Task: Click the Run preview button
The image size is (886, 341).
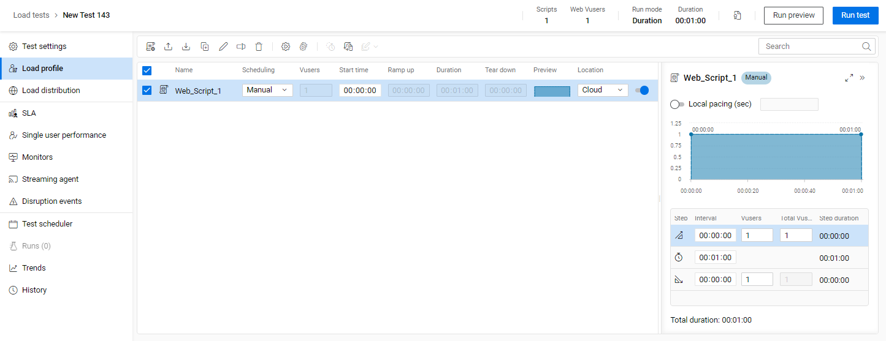Action: pos(793,15)
